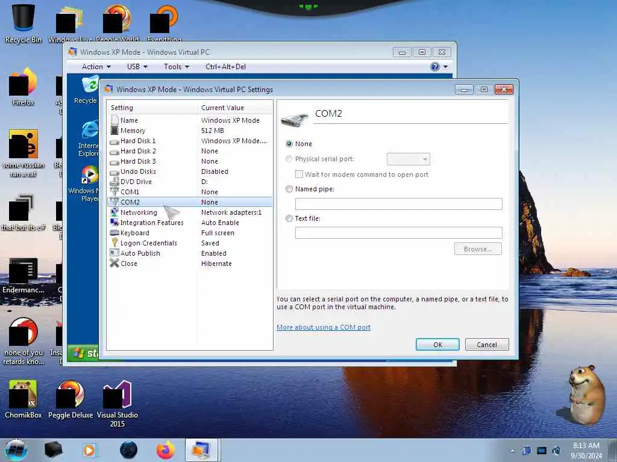This screenshot has height=462, width=617.
Task: Select the Memory chip icon in settings list
Action: pyautogui.click(x=114, y=131)
